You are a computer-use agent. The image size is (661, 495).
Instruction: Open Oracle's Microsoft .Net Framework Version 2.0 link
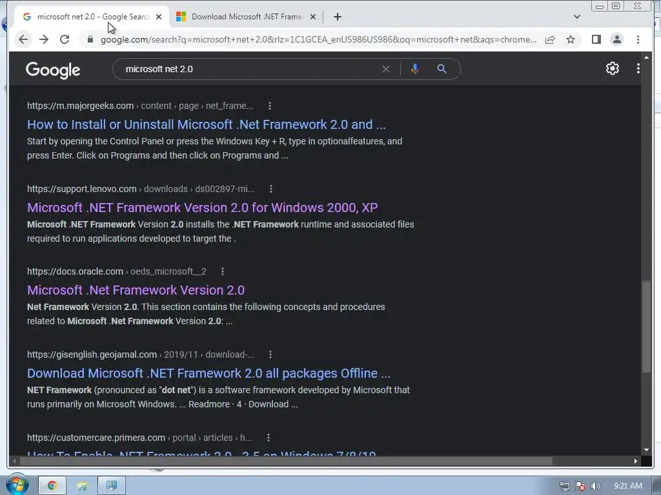click(x=136, y=290)
